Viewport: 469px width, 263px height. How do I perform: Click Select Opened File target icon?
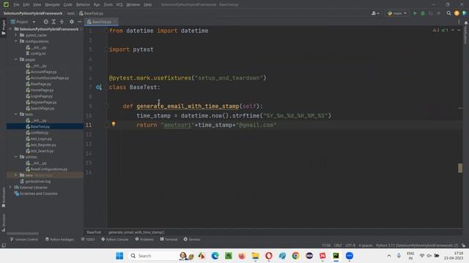(45, 22)
